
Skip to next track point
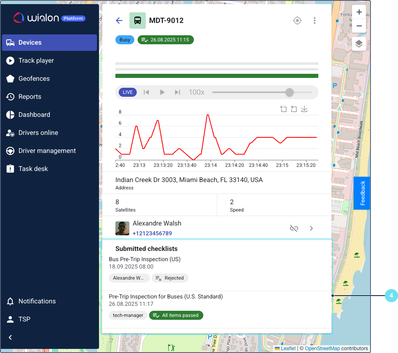pyautogui.click(x=177, y=92)
